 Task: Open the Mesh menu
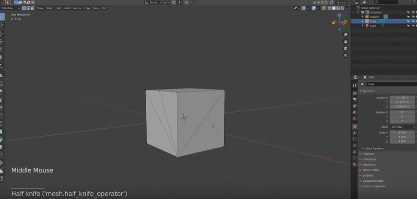tap(67, 8)
